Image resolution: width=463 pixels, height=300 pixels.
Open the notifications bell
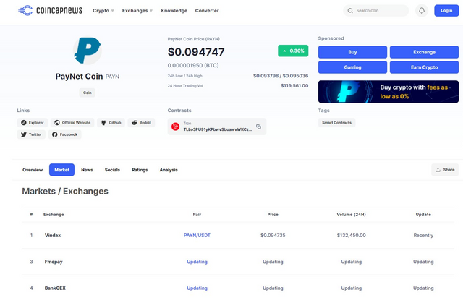coord(422,11)
